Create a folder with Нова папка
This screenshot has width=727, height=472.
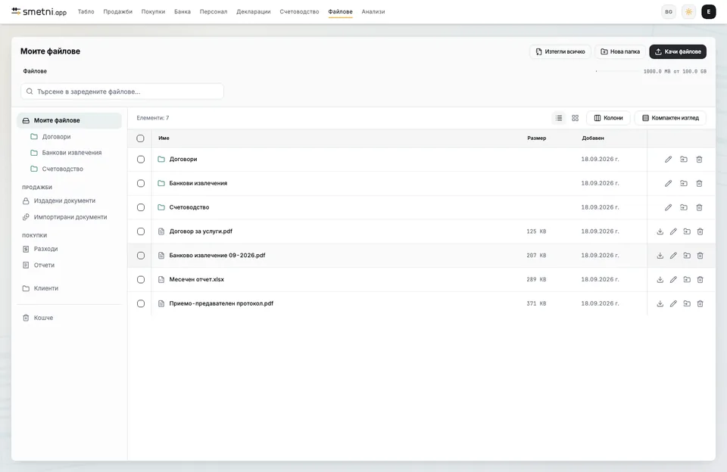point(620,51)
